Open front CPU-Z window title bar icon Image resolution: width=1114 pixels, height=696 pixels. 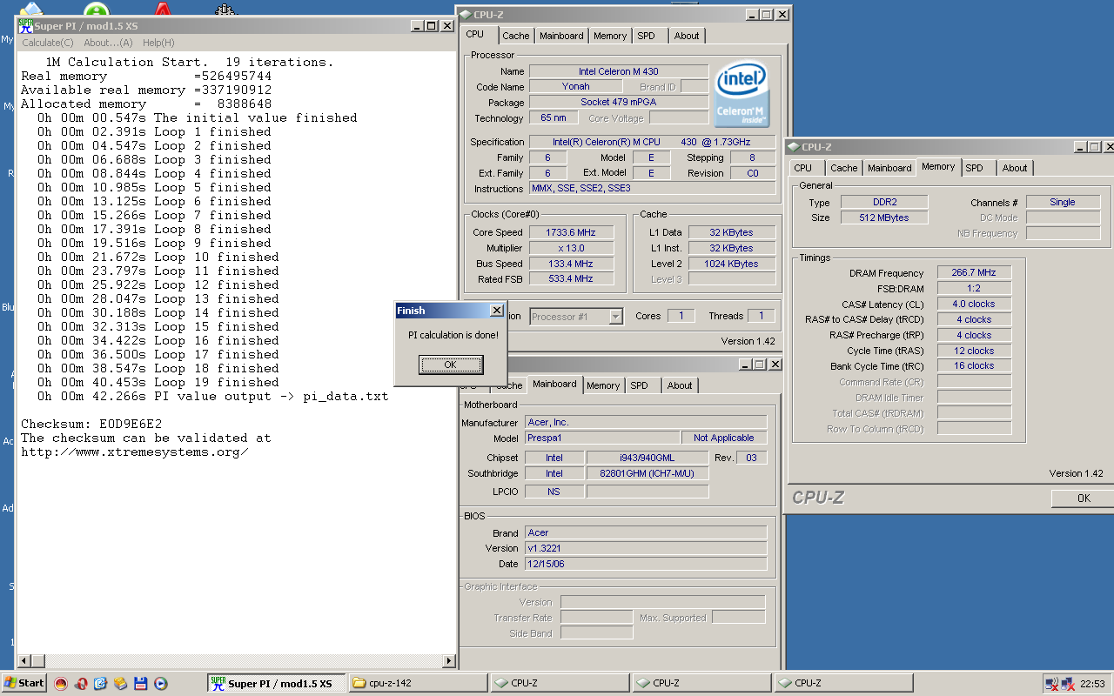466,14
